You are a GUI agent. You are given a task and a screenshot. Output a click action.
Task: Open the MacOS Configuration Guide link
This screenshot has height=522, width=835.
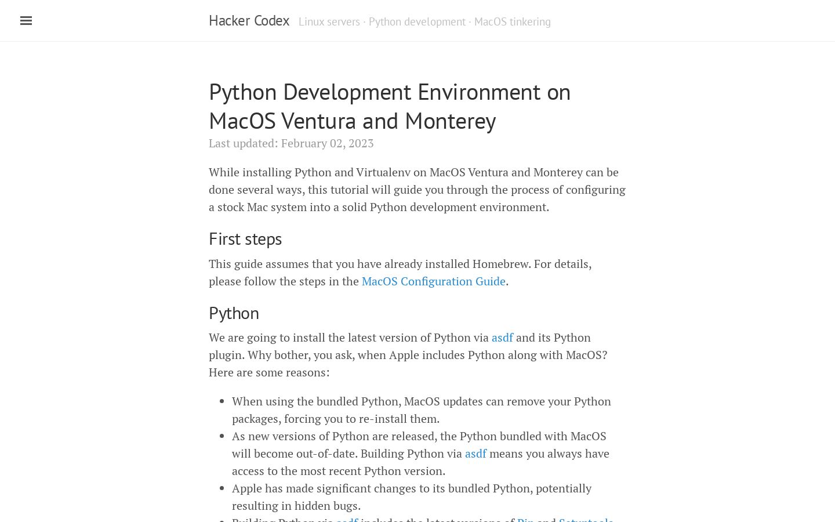tap(434, 281)
